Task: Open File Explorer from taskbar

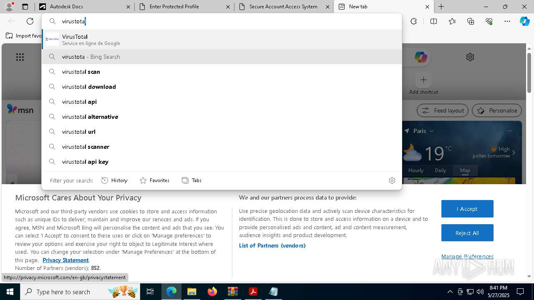Action: pyautogui.click(x=191, y=292)
